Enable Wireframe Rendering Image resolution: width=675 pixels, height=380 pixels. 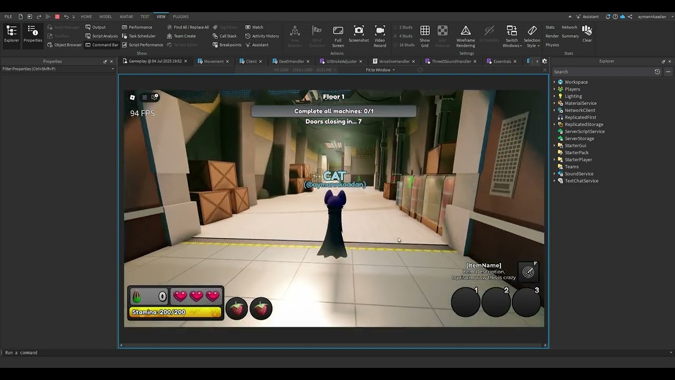pyautogui.click(x=466, y=36)
